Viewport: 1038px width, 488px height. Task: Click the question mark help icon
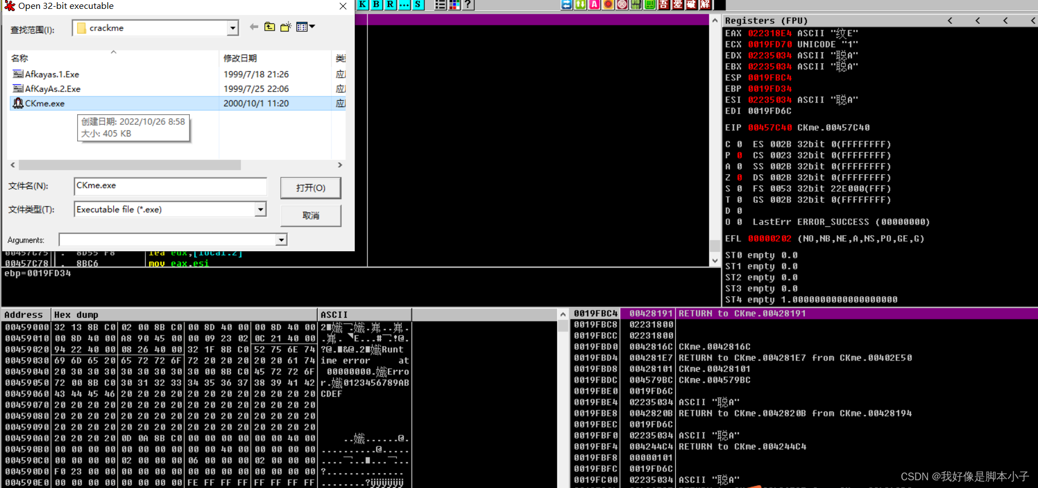tap(468, 4)
